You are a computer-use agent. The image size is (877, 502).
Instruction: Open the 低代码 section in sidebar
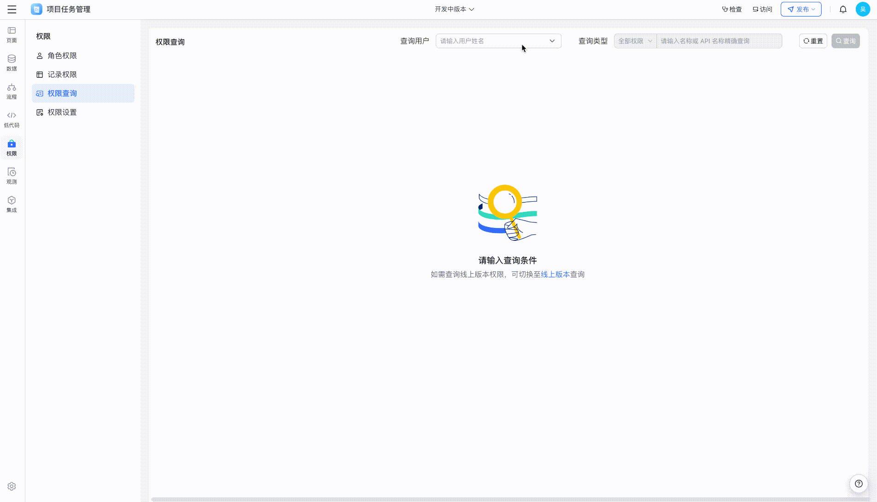pyautogui.click(x=12, y=119)
